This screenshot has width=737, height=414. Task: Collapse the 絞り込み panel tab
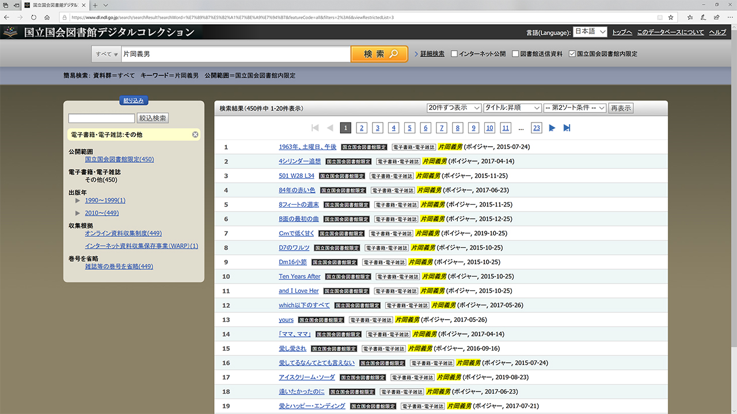(134, 101)
